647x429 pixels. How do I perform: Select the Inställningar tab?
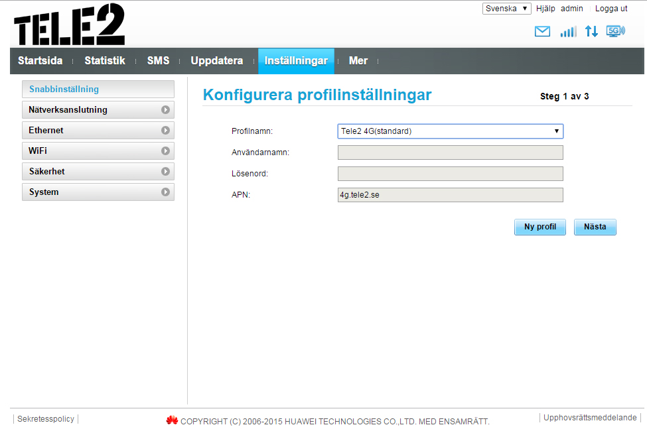pyautogui.click(x=296, y=61)
